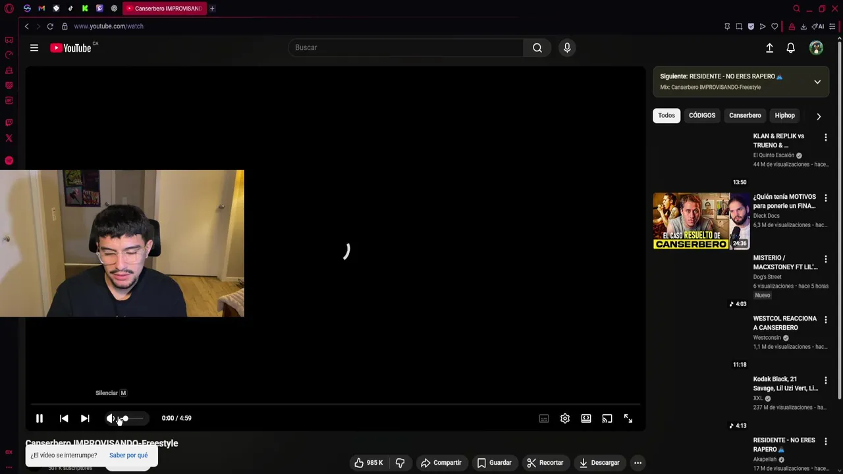
Task: Jump to the previous video
Action: click(x=64, y=418)
